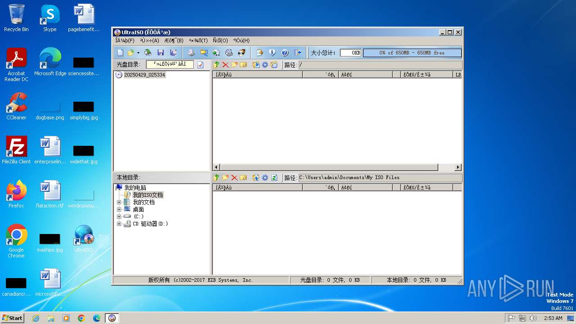Open properties gear in image pane toolbar
The image size is (576, 324).
click(265, 65)
